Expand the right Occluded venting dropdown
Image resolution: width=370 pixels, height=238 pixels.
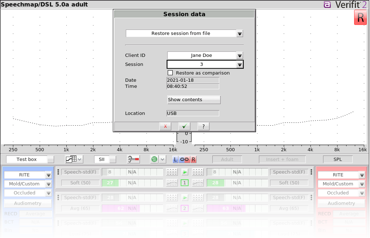(362, 193)
